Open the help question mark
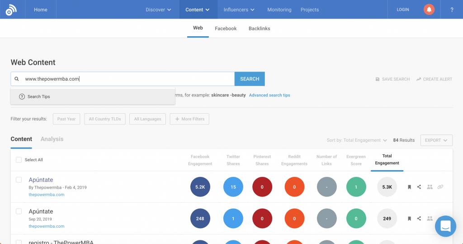 pos(452,10)
